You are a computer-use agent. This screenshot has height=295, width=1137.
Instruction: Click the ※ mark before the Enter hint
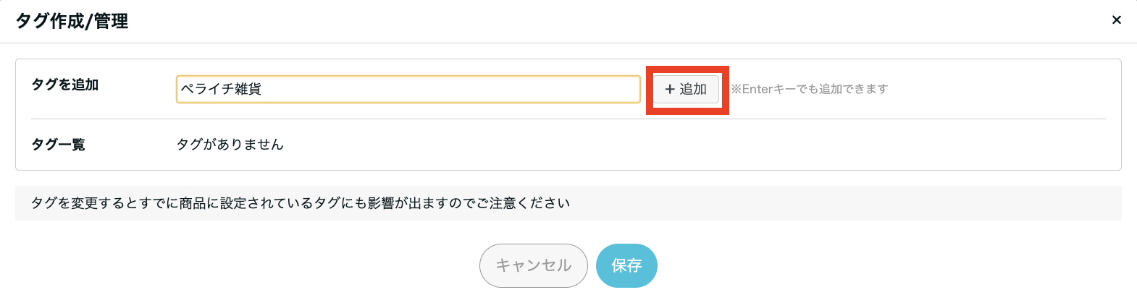pos(736,90)
